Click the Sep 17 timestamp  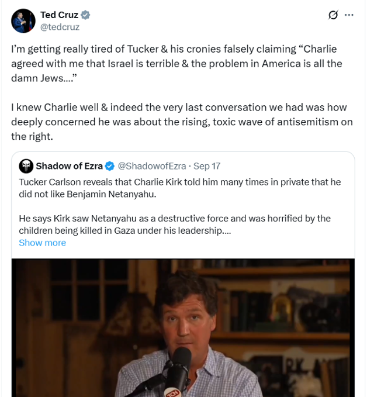point(207,166)
